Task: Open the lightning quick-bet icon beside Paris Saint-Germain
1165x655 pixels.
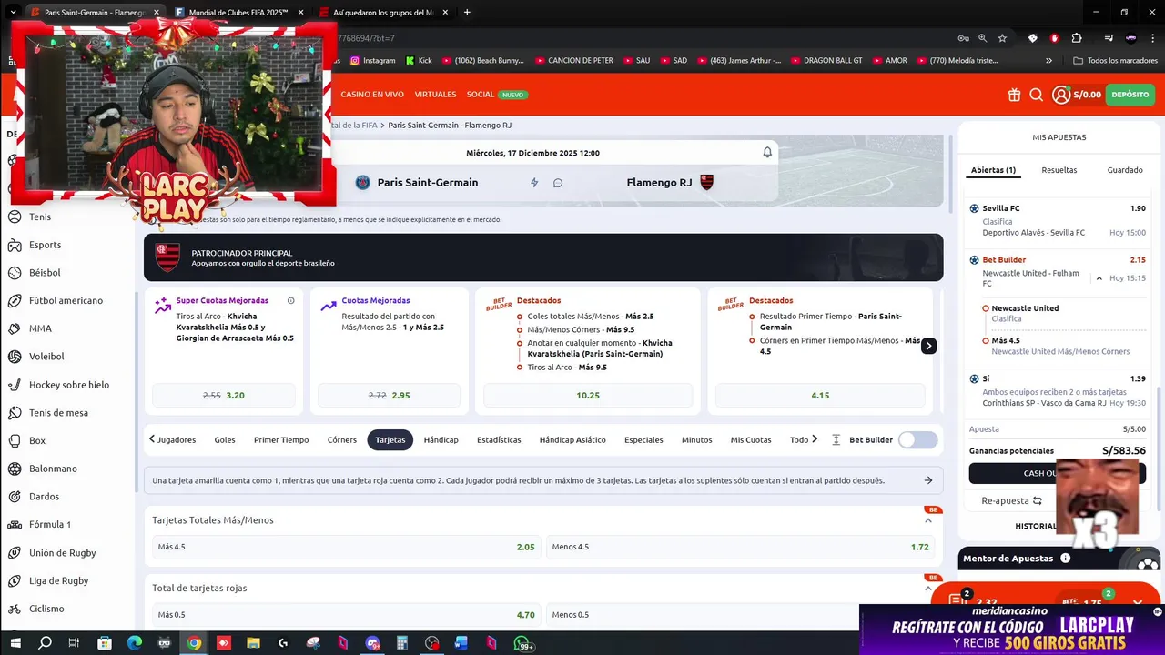Action: [x=534, y=183]
